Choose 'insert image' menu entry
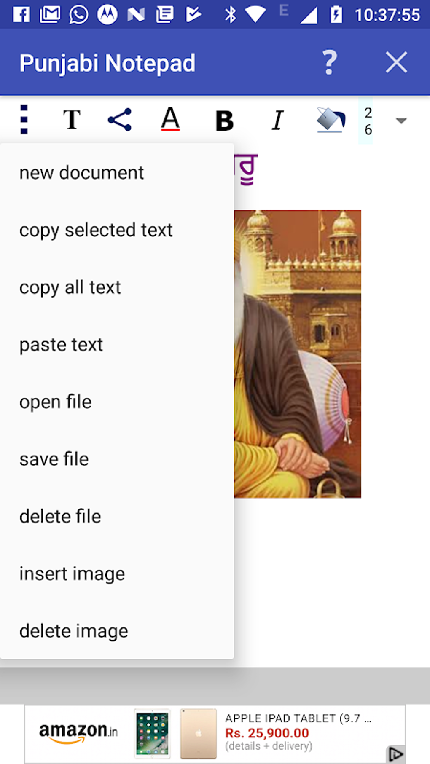Screen dimensions: 430x764 [72, 573]
